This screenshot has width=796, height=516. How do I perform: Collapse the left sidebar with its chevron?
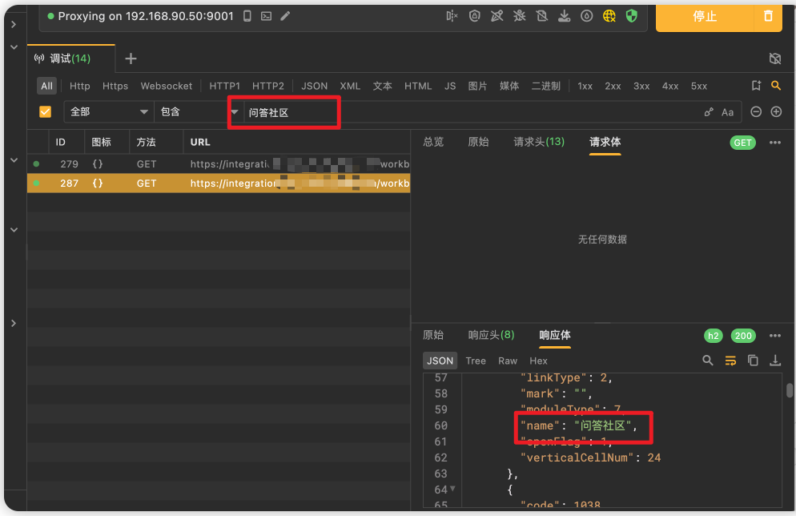pos(13,23)
